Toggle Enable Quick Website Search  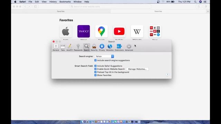point(95,69)
